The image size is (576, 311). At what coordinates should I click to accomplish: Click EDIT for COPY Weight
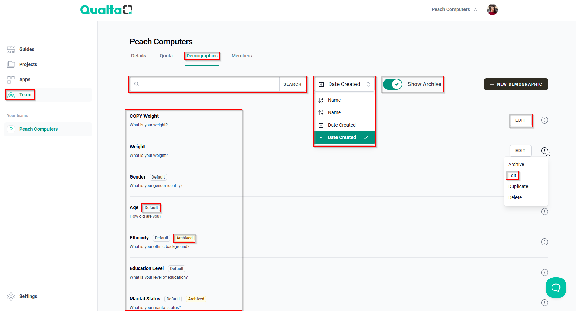click(521, 120)
